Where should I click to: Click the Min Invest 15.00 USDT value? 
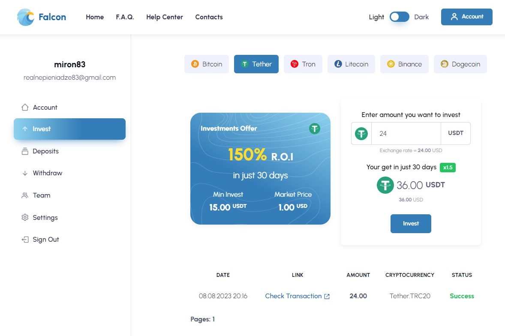(228, 207)
